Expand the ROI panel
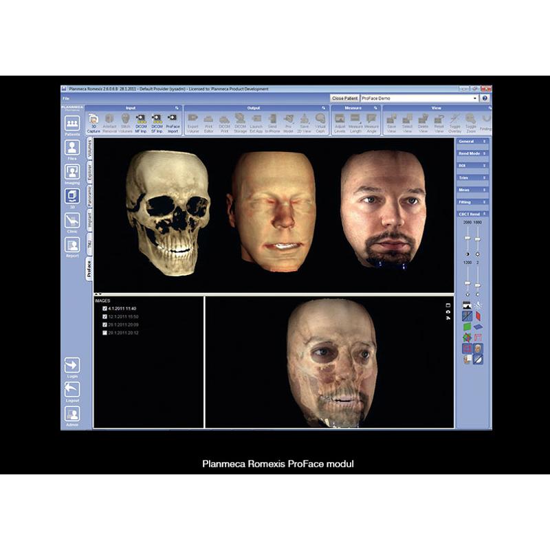 (x=472, y=166)
